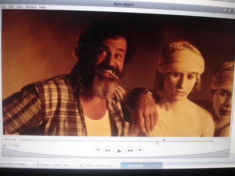The width and height of the screenshot is (235, 176).
Task: Switch to Apple Trailers taskbar window
Action: (x=55, y=165)
